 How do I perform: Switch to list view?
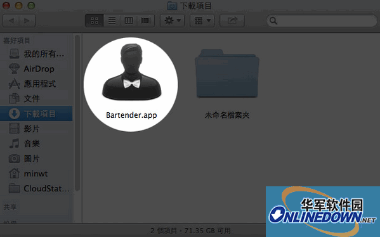(x=112, y=20)
